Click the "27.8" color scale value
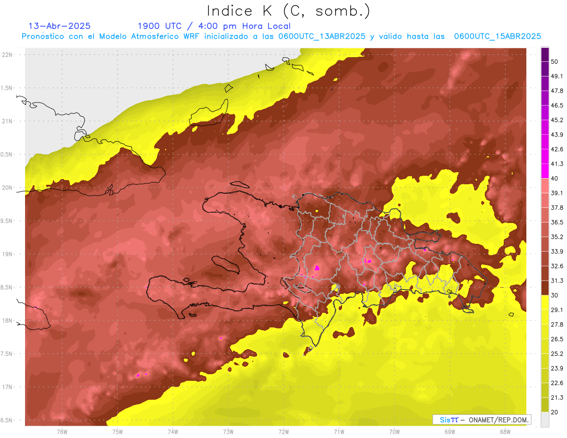Image resolution: width=567 pixels, height=438 pixels. pyautogui.click(x=557, y=325)
